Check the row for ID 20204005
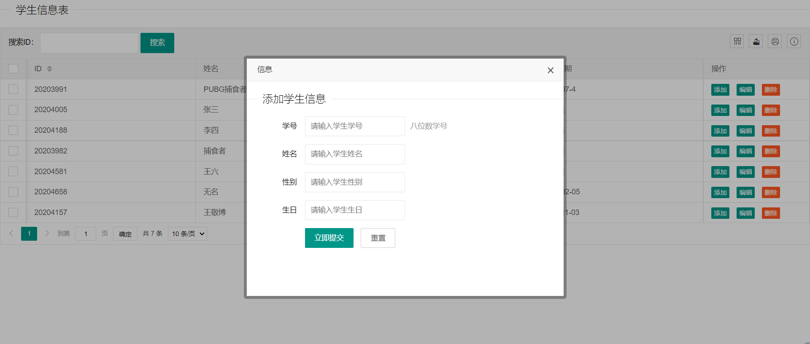 [13, 110]
